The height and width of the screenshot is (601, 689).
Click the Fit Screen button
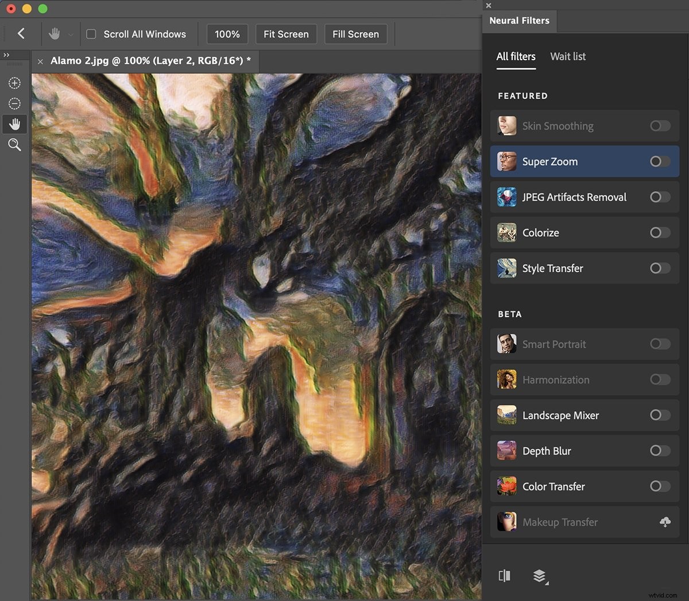(x=286, y=34)
